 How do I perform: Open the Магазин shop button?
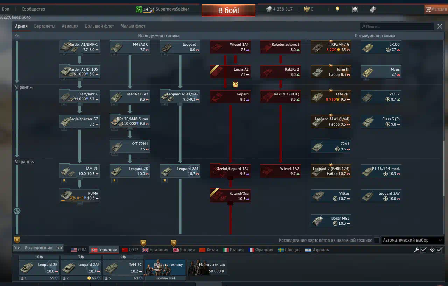436,9
